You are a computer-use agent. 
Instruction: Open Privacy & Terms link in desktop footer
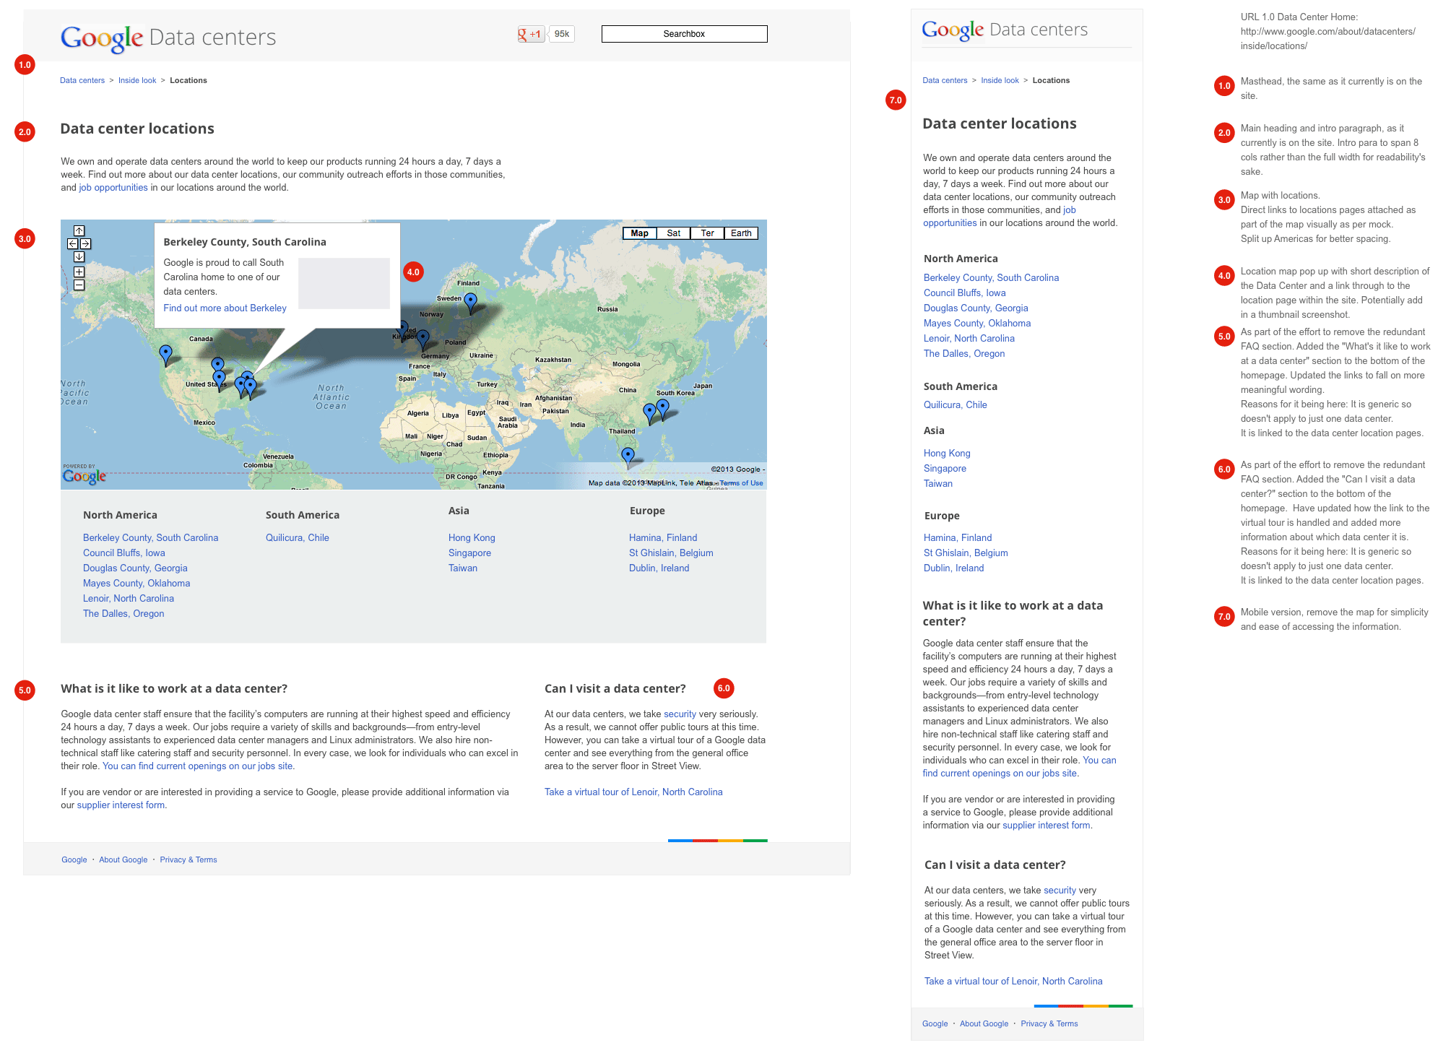point(188,860)
